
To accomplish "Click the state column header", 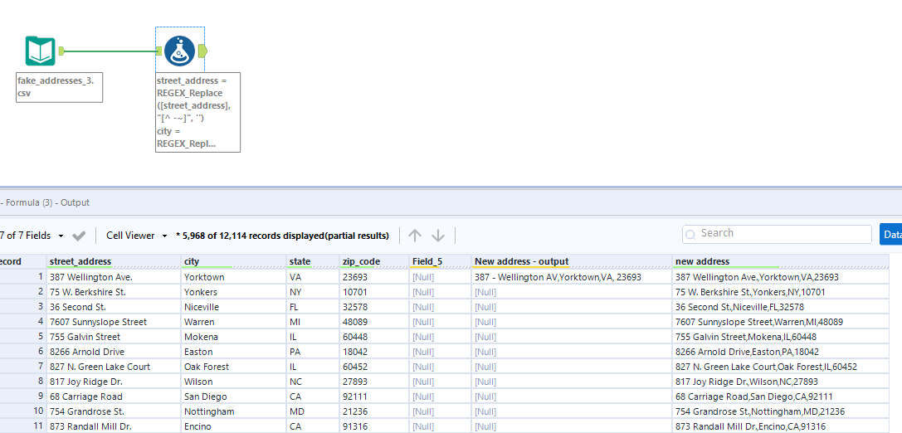I will pos(313,261).
